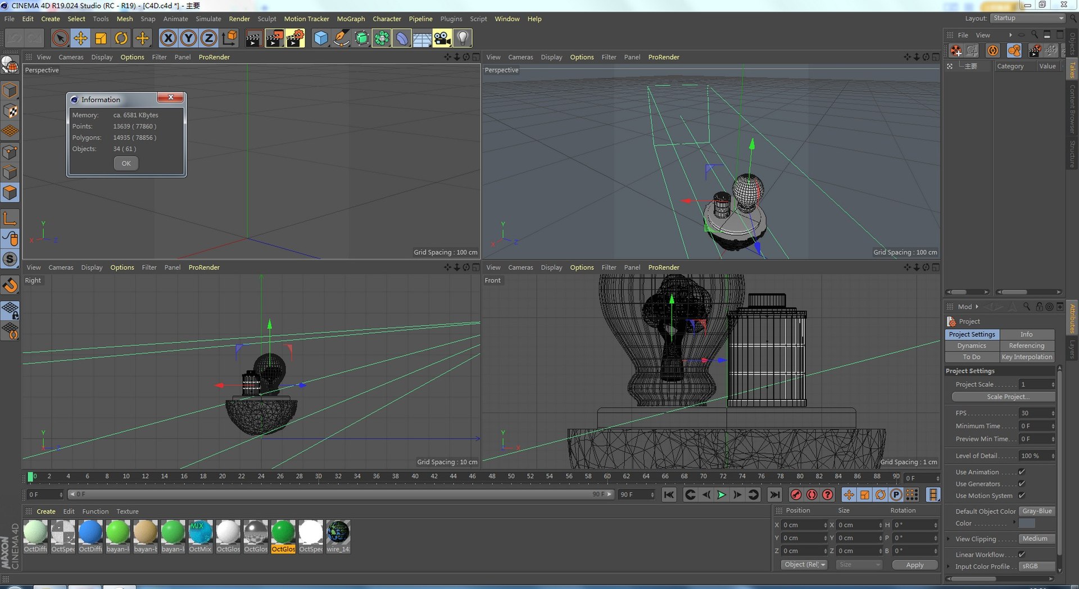Open the spline Pen tool icon
Image resolution: width=1079 pixels, height=589 pixels.
(341, 38)
